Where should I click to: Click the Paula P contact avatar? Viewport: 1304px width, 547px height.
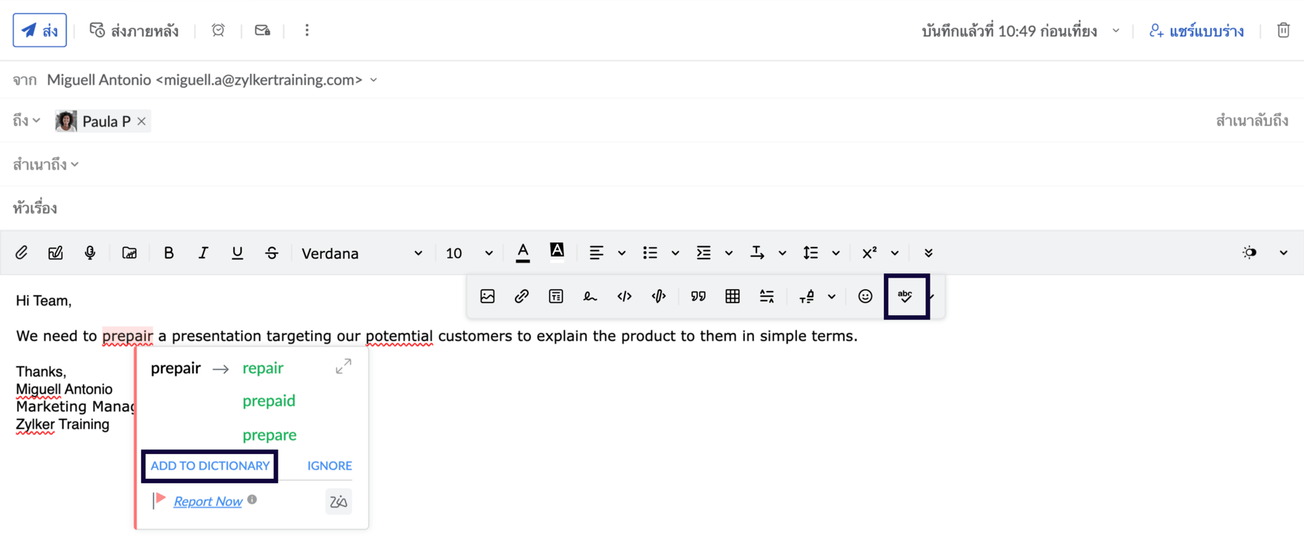pos(66,121)
